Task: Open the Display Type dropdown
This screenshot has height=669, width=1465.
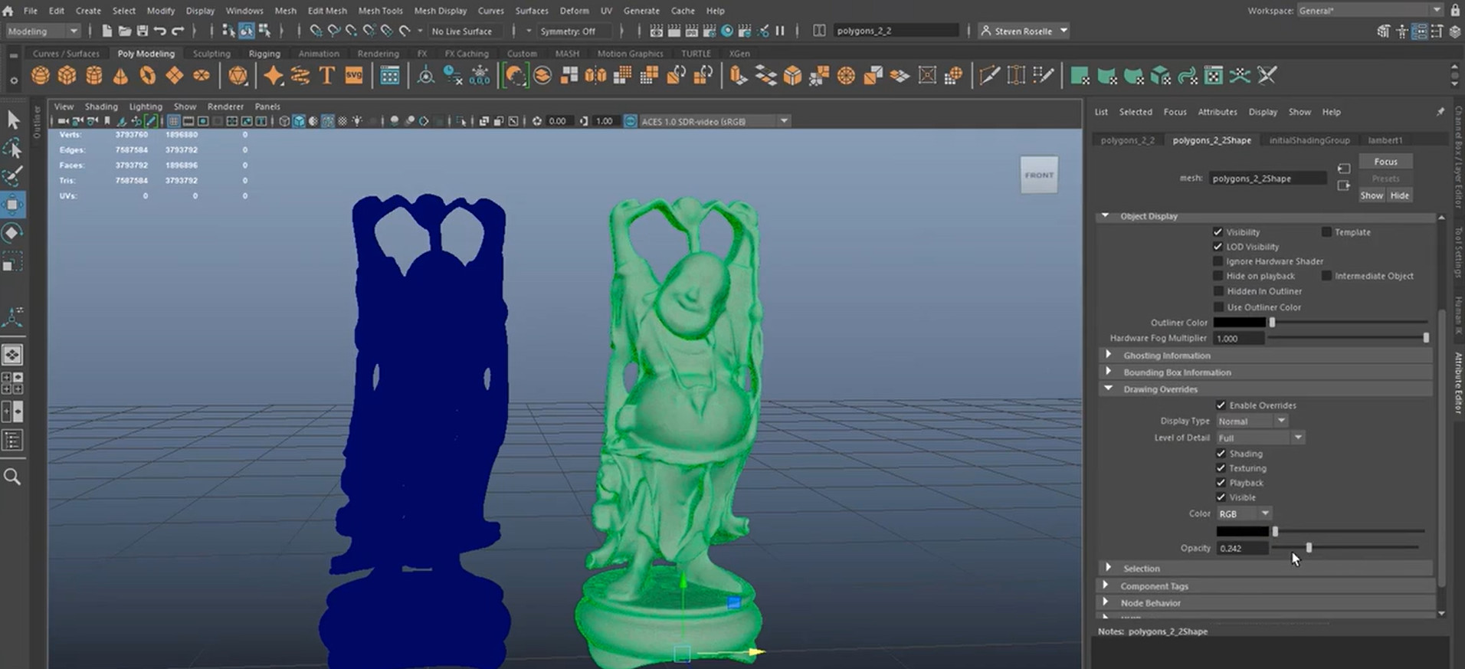Action: [x=1252, y=421]
